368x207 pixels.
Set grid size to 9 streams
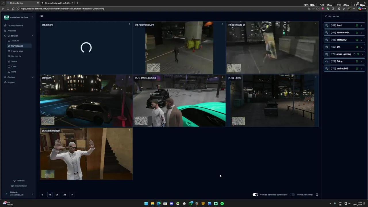(42, 195)
